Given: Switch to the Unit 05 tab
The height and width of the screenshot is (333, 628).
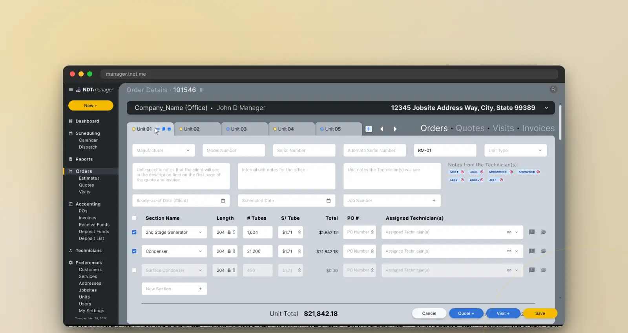Looking at the screenshot, I should [339, 129].
